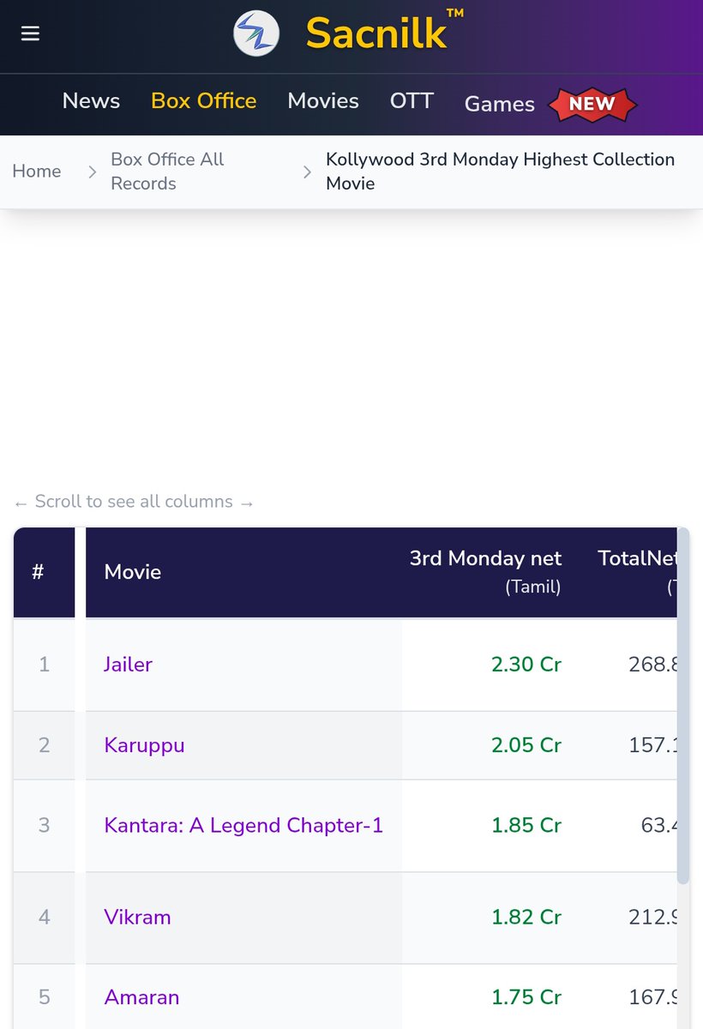Click the 1.82 Cr value
703x1029 pixels.
tap(526, 918)
